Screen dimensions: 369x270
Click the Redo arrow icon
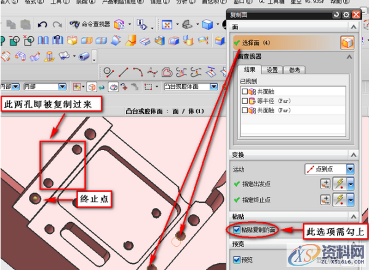click(x=57, y=25)
